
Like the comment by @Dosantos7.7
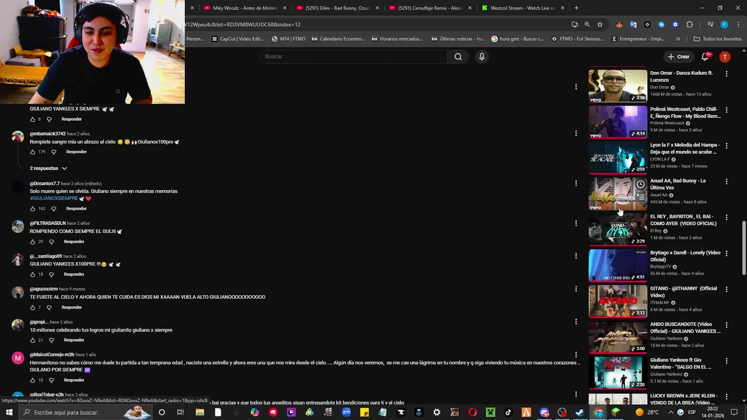pyautogui.click(x=33, y=208)
